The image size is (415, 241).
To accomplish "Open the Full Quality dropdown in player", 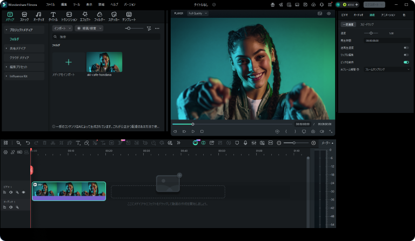I will (198, 13).
